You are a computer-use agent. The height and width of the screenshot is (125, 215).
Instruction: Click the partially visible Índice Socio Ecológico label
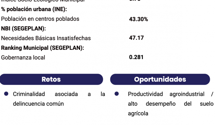(x=43, y=1)
